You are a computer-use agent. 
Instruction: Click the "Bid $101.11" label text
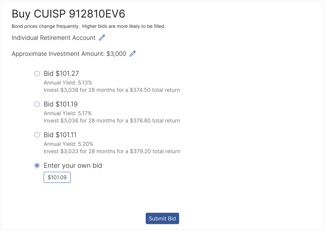[60, 135]
